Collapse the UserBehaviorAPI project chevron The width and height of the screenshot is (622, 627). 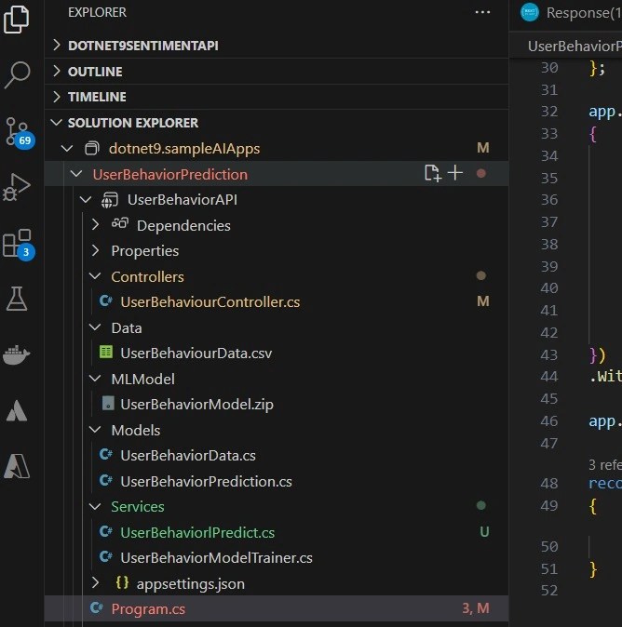[86, 199]
